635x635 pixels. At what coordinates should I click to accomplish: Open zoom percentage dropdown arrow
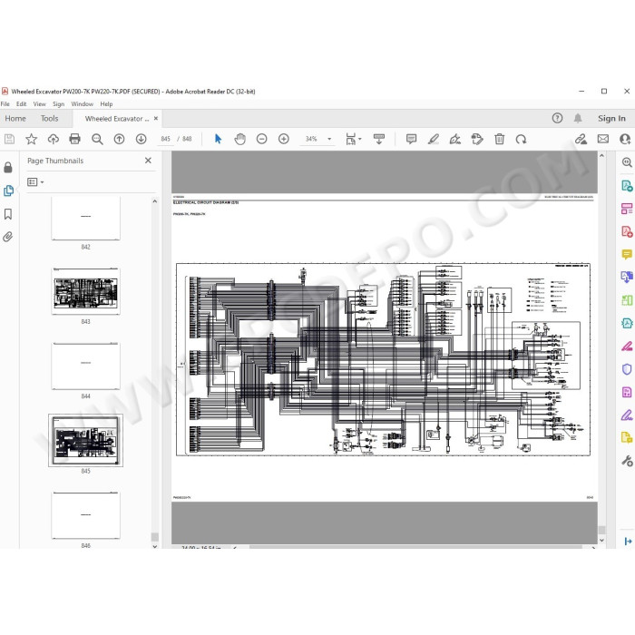pos(329,140)
